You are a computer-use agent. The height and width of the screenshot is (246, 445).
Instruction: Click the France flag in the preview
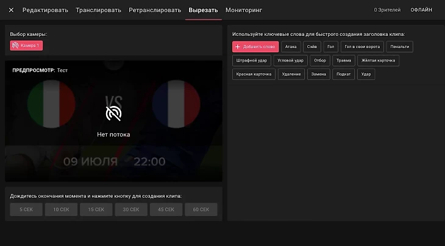176,104
